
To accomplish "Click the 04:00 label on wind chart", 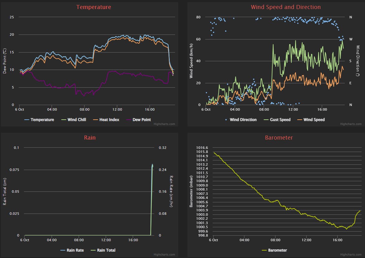I will click(x=235, y=109).
